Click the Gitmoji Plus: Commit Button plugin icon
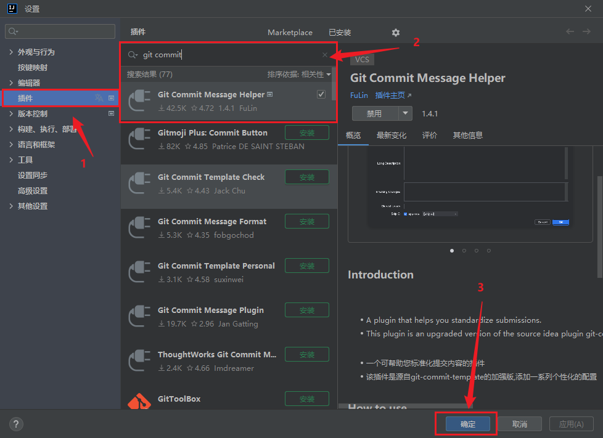603x438 pixels. tap(139, 139)
